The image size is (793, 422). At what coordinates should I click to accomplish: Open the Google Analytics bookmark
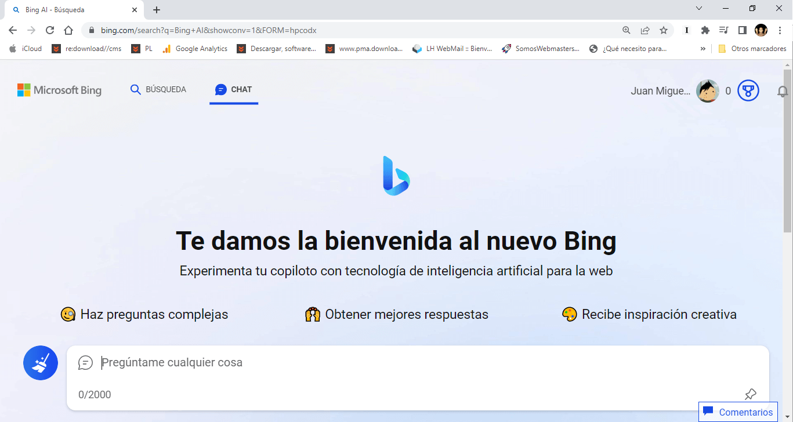[195, 49]
